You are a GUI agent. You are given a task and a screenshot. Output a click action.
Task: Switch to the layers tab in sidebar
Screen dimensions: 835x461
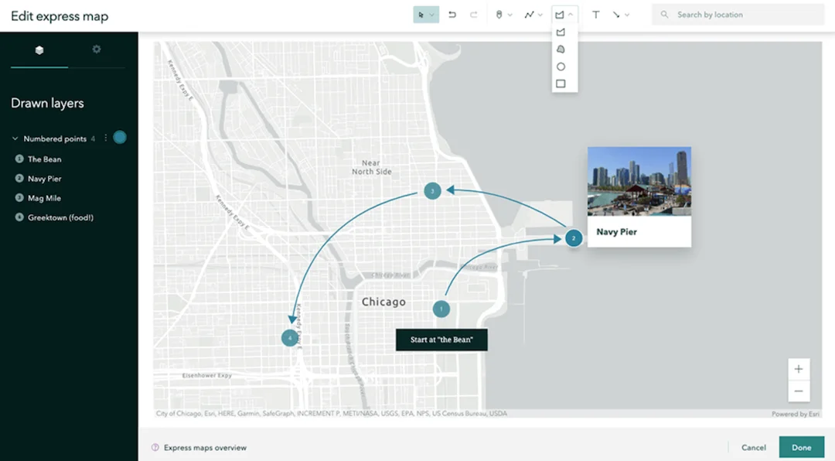click(x=39, y=50)
